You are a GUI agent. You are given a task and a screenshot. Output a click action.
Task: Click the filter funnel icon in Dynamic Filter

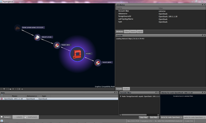(120, 96)
